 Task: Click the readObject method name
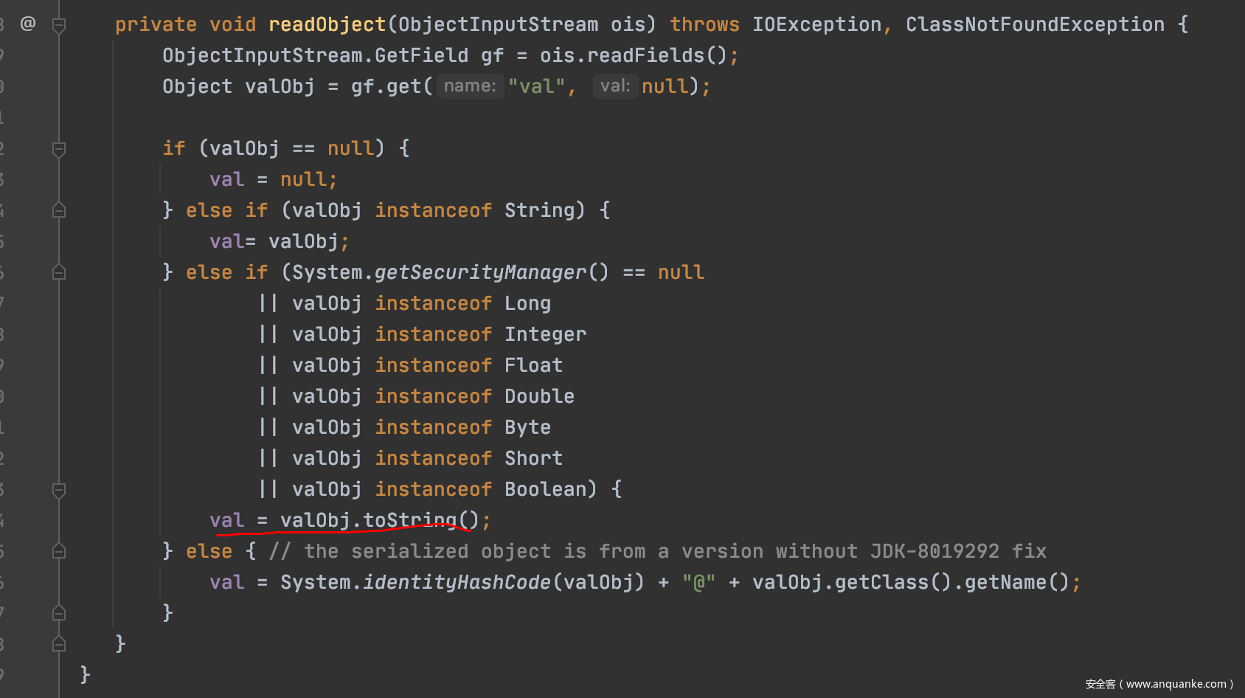click(327, 24)
